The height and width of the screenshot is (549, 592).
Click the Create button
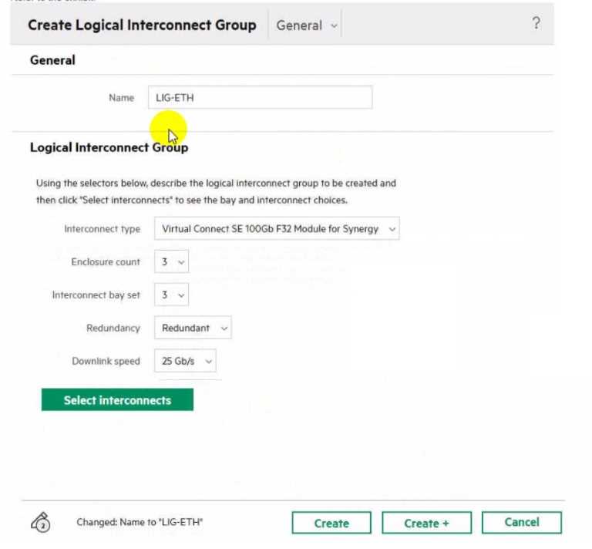[331, 523]
